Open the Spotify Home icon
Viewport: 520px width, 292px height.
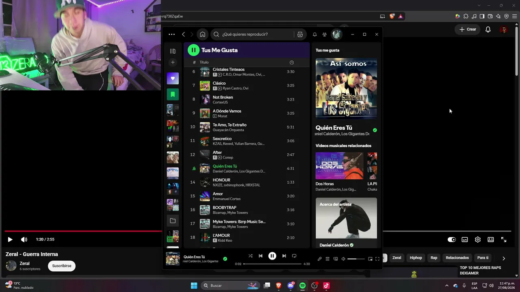click(x=203, y=34)
